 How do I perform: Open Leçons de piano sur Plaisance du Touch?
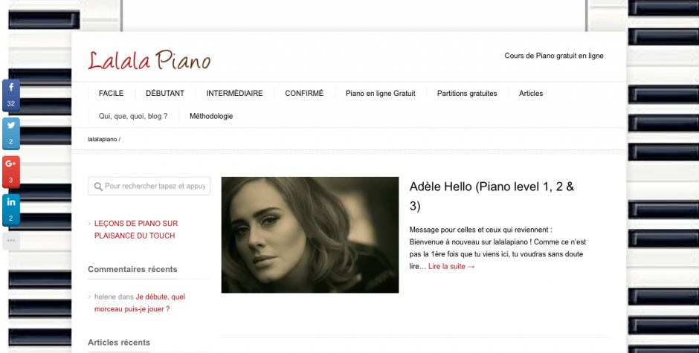pyautogui.click(x=136, y=230)
